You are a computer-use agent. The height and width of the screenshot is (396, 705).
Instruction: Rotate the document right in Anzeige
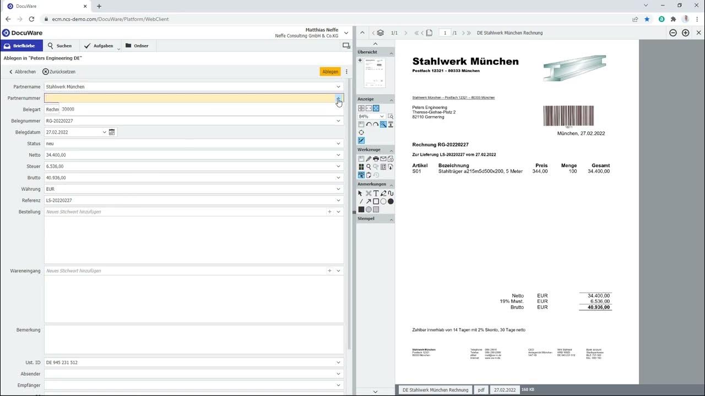point(376,125)
